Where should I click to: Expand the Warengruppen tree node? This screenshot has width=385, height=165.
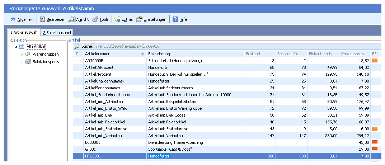(22, 54)
